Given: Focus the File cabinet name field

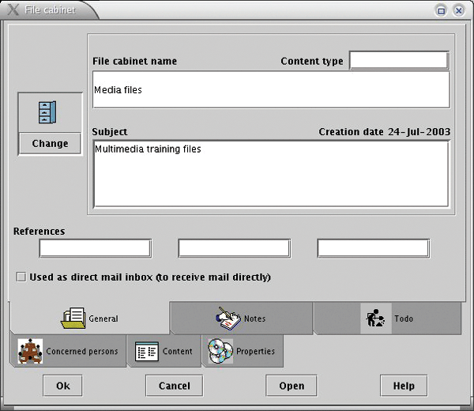Looking at the screenshot, I should click(x=271, y=90).
